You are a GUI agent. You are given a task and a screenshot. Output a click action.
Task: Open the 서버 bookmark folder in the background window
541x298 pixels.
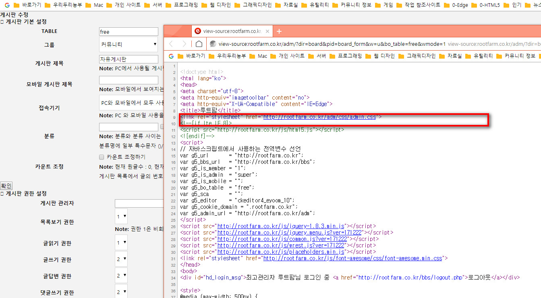click(x=154, y=5)
